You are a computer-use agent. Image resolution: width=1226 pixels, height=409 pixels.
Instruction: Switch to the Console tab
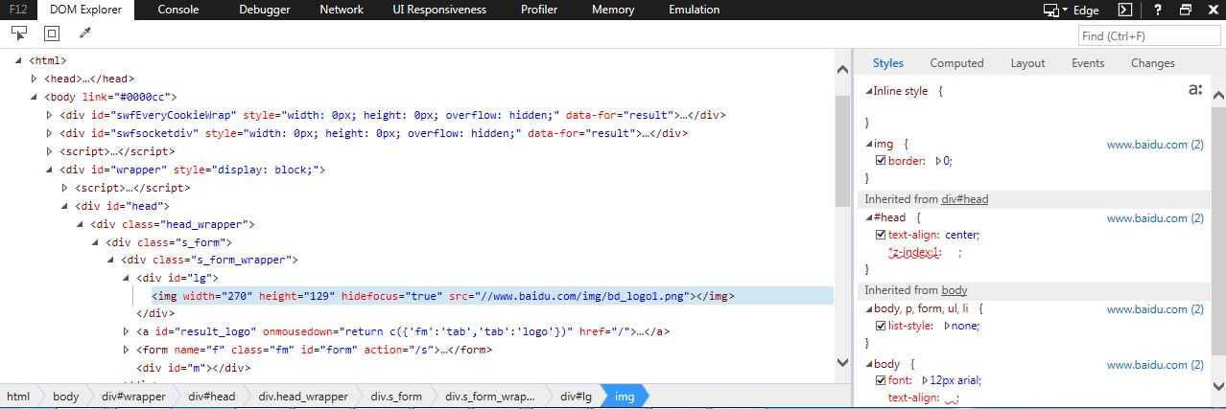point(178,10)
